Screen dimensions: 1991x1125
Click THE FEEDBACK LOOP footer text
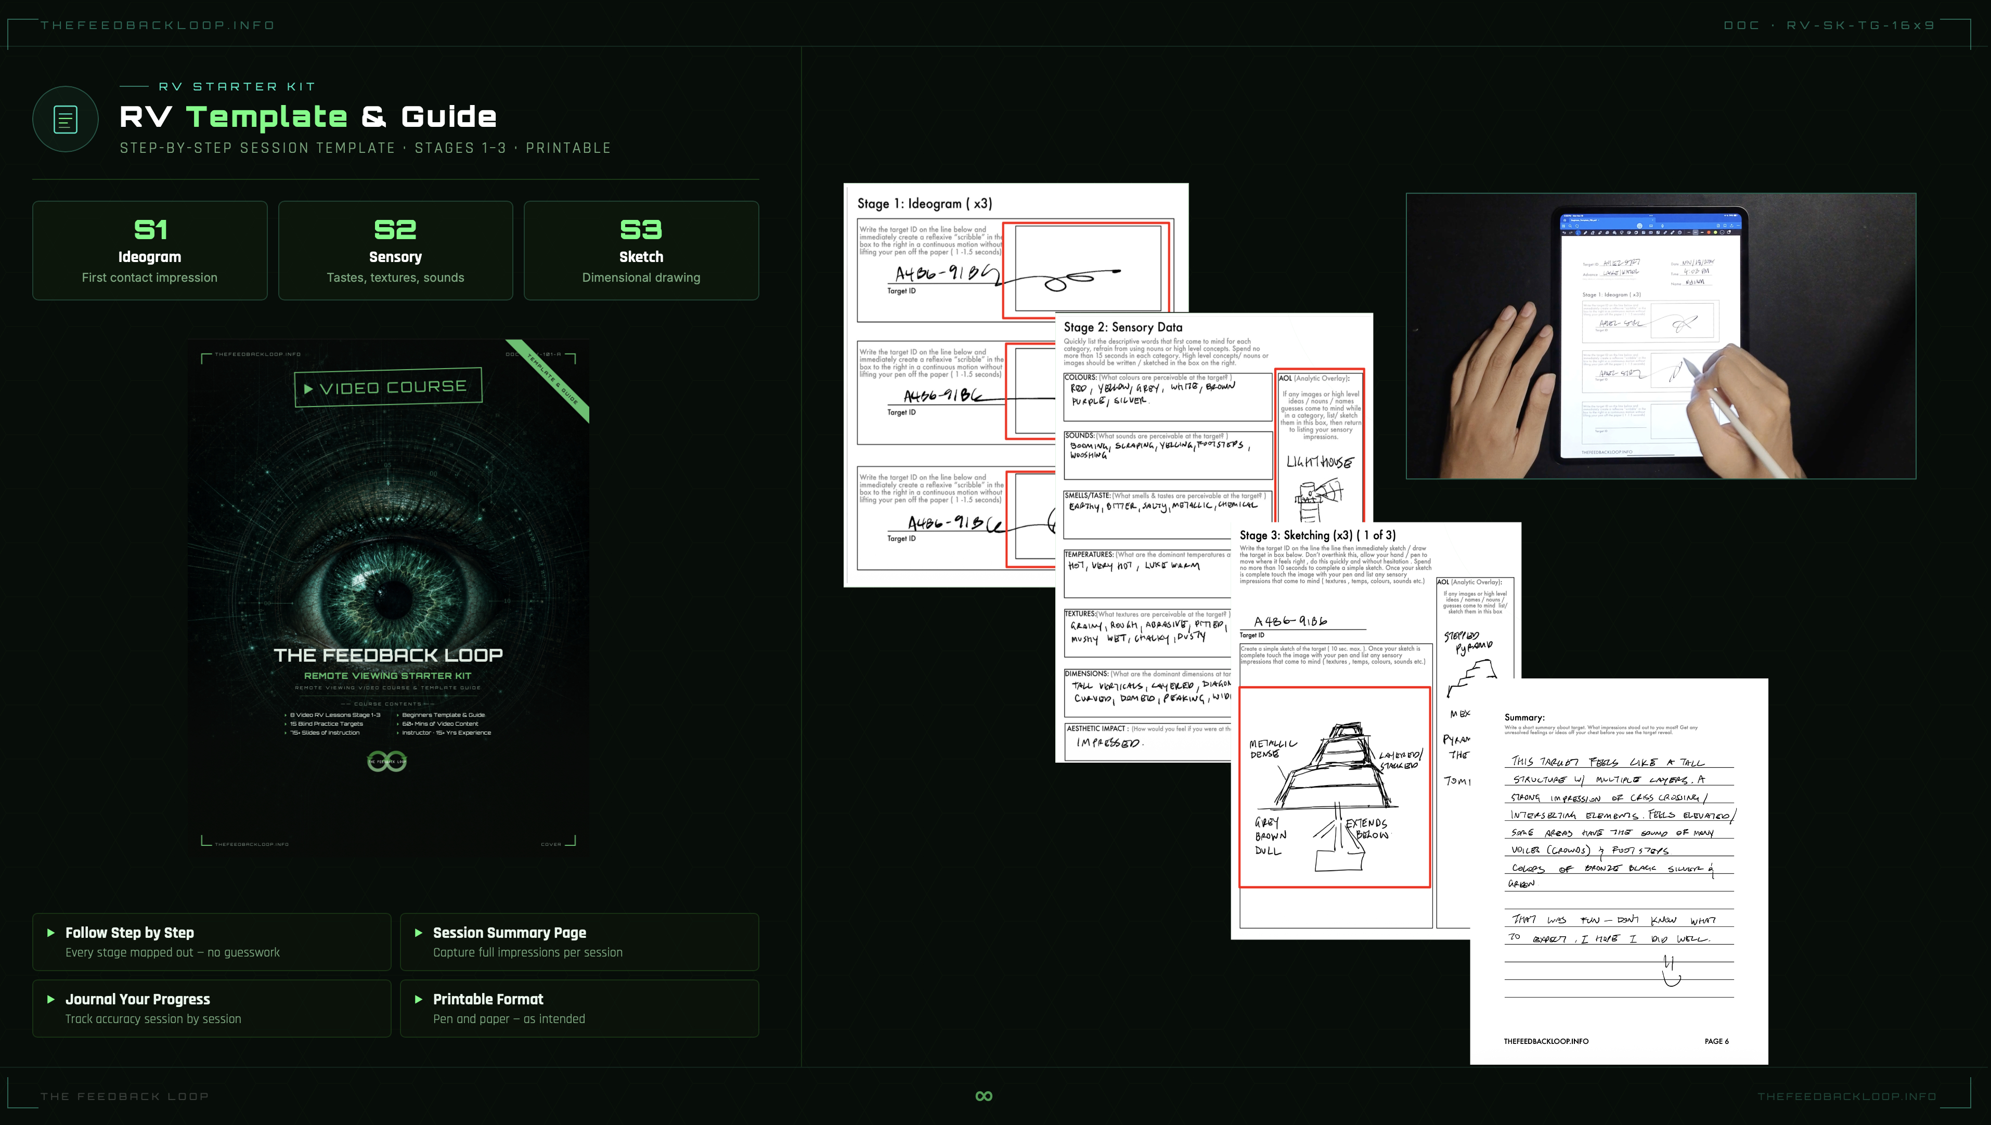[x=124, y=1096]
